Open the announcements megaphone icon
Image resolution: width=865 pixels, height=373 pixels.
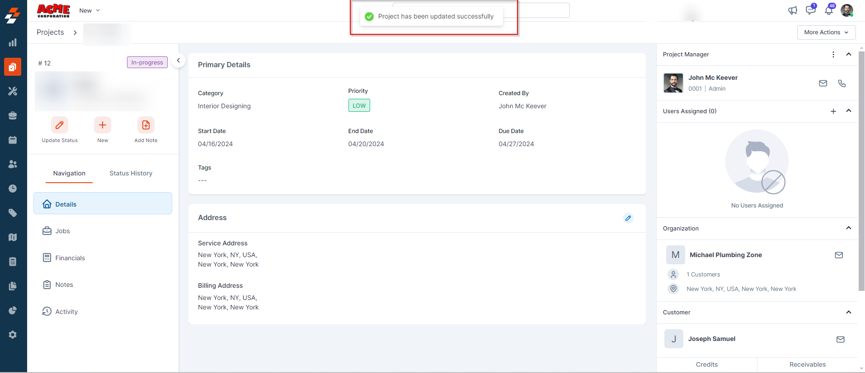click(x=793, y=10)
